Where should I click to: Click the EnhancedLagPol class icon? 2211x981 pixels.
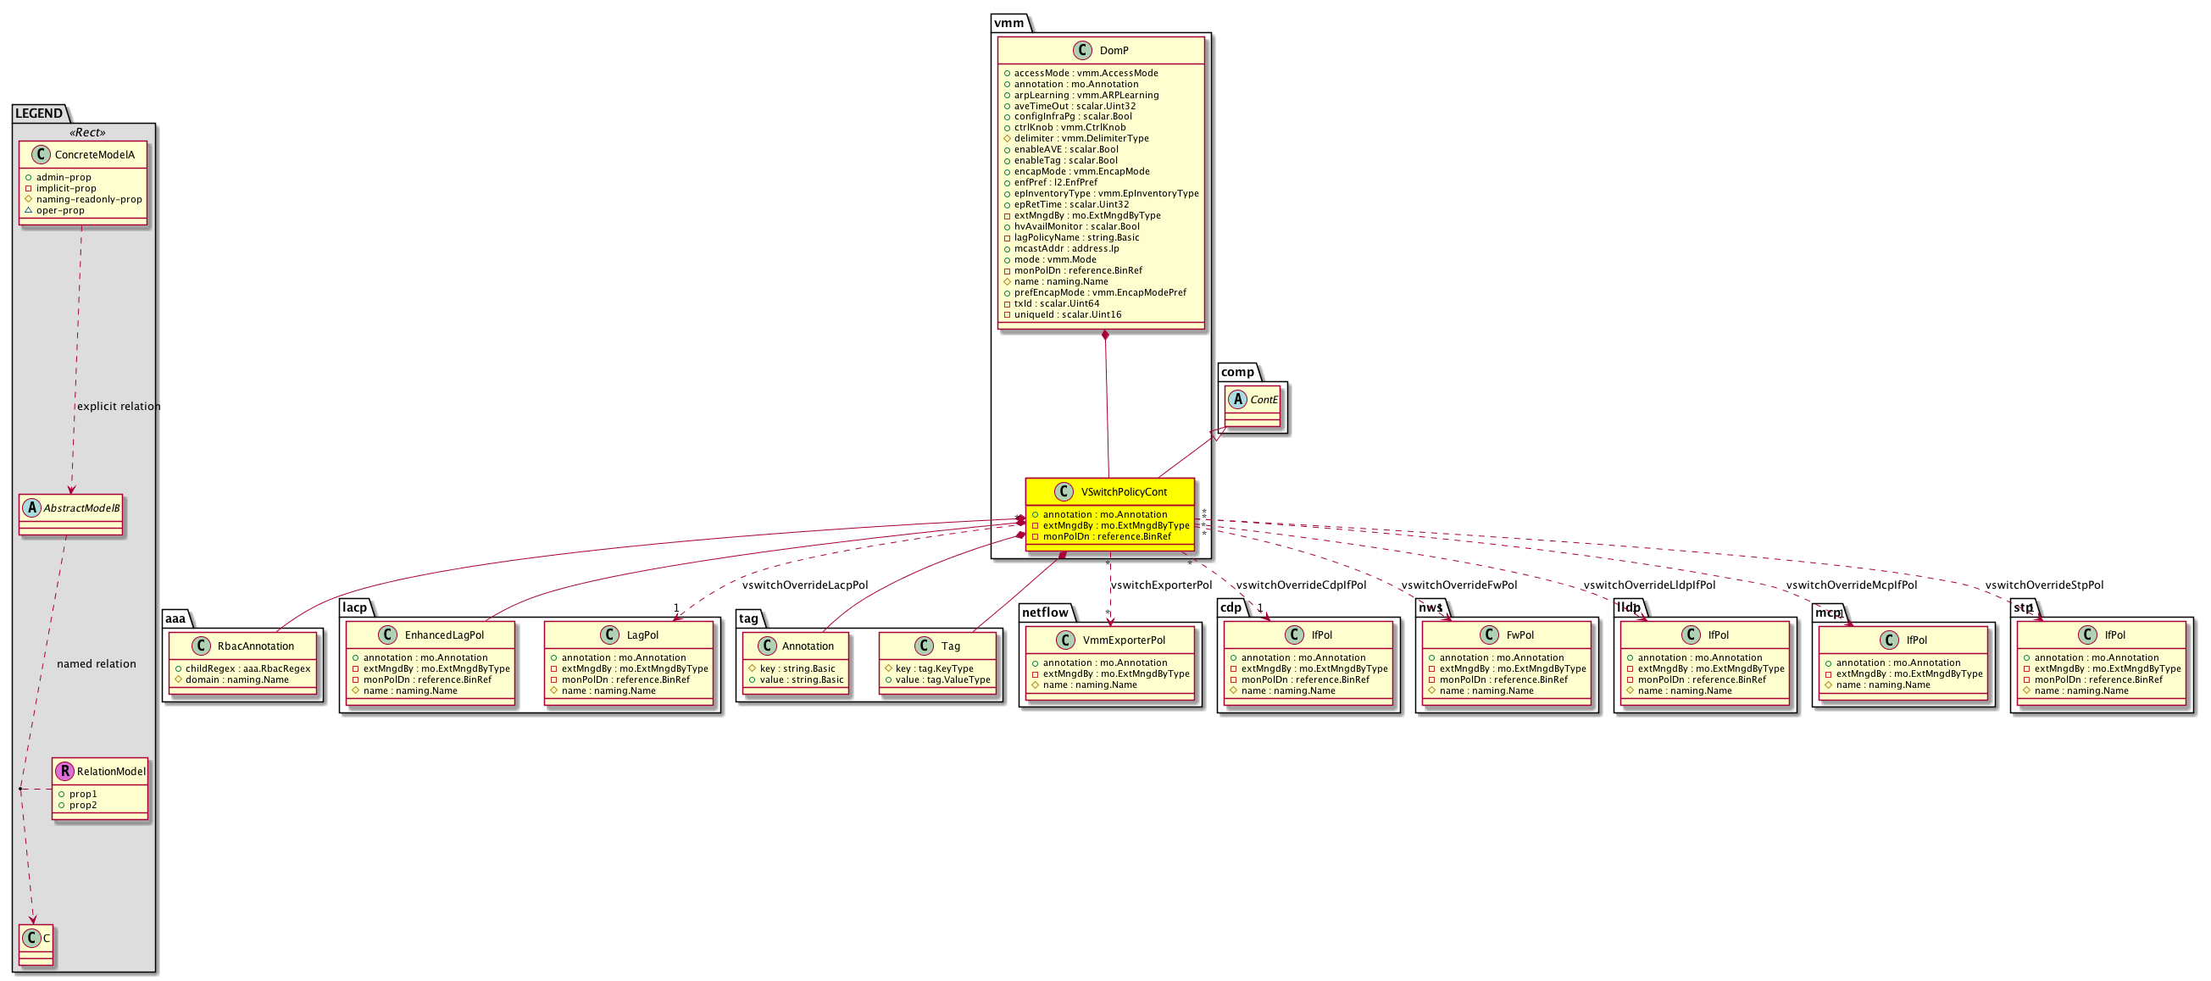click(389, 635)
